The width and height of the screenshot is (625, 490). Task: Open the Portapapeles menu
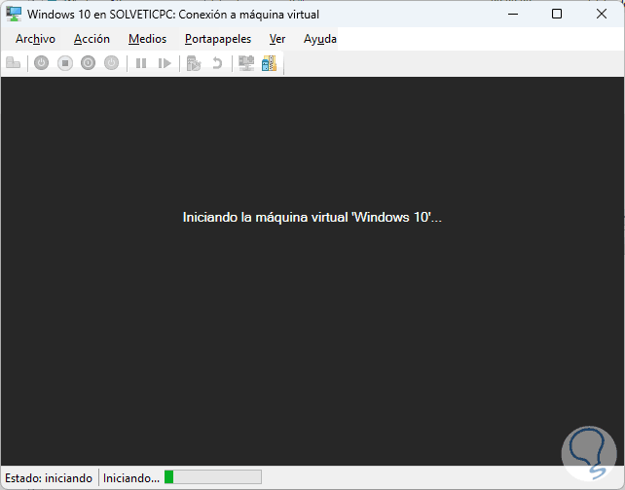pos(218,39)
